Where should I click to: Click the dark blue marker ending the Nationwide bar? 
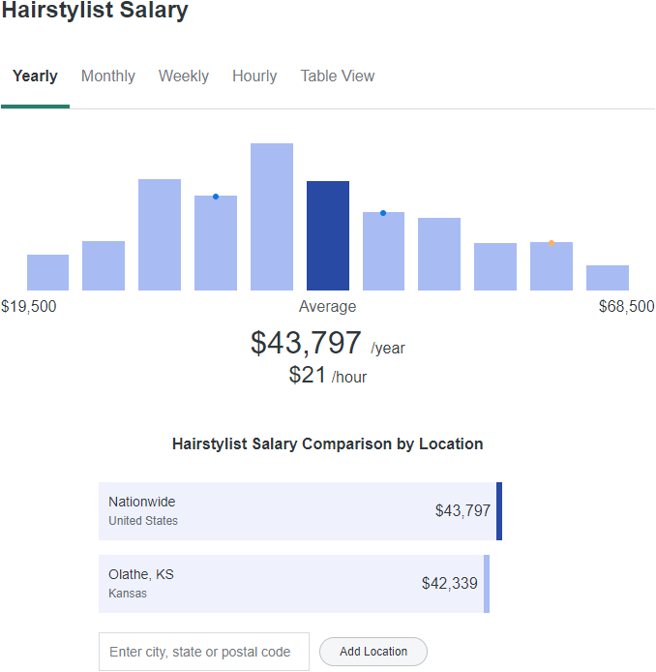coord(499,511)
